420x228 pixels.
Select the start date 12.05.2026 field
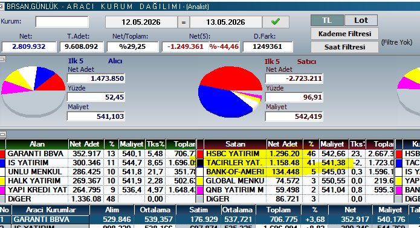141,22
